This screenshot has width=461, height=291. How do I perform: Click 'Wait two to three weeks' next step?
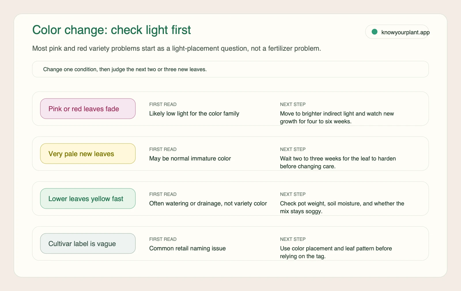[338, 162]
